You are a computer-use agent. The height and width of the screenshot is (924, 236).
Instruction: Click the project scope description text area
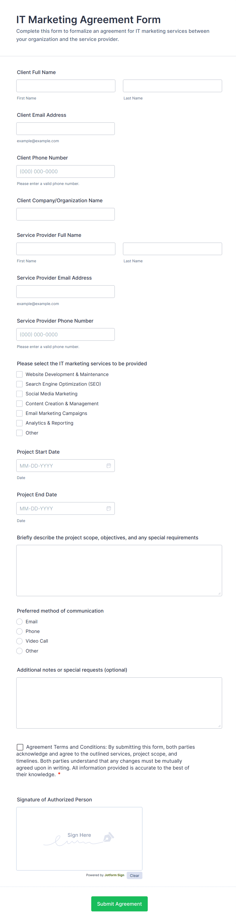pyautogui.click(x=119, y=570)
